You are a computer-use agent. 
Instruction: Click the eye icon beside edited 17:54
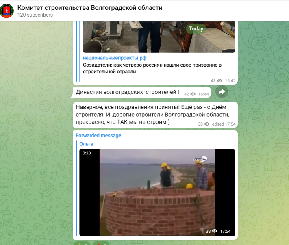tap(207, 124)
